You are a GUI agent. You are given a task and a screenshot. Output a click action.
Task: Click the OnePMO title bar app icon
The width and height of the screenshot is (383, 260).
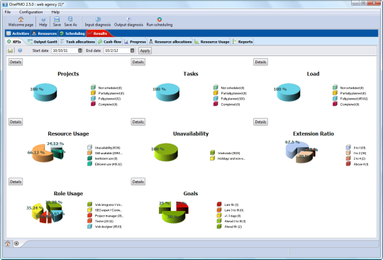[x=5, y=4]
